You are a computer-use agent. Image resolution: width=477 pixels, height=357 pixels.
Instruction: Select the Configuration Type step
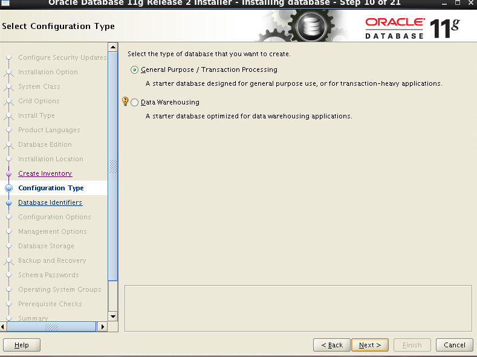tap(51, 188)
